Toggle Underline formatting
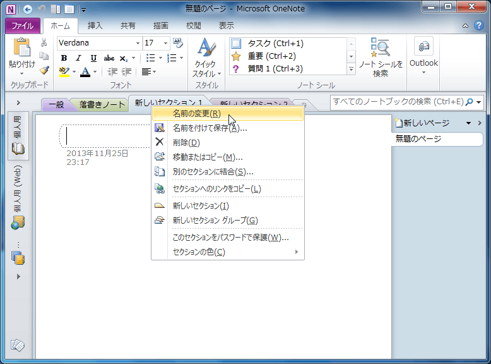 pos(93,58)
